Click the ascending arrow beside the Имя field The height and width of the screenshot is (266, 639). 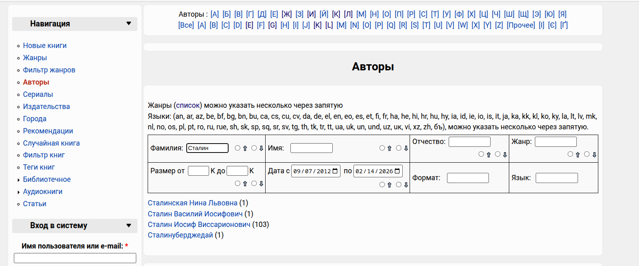pos(389,148)
